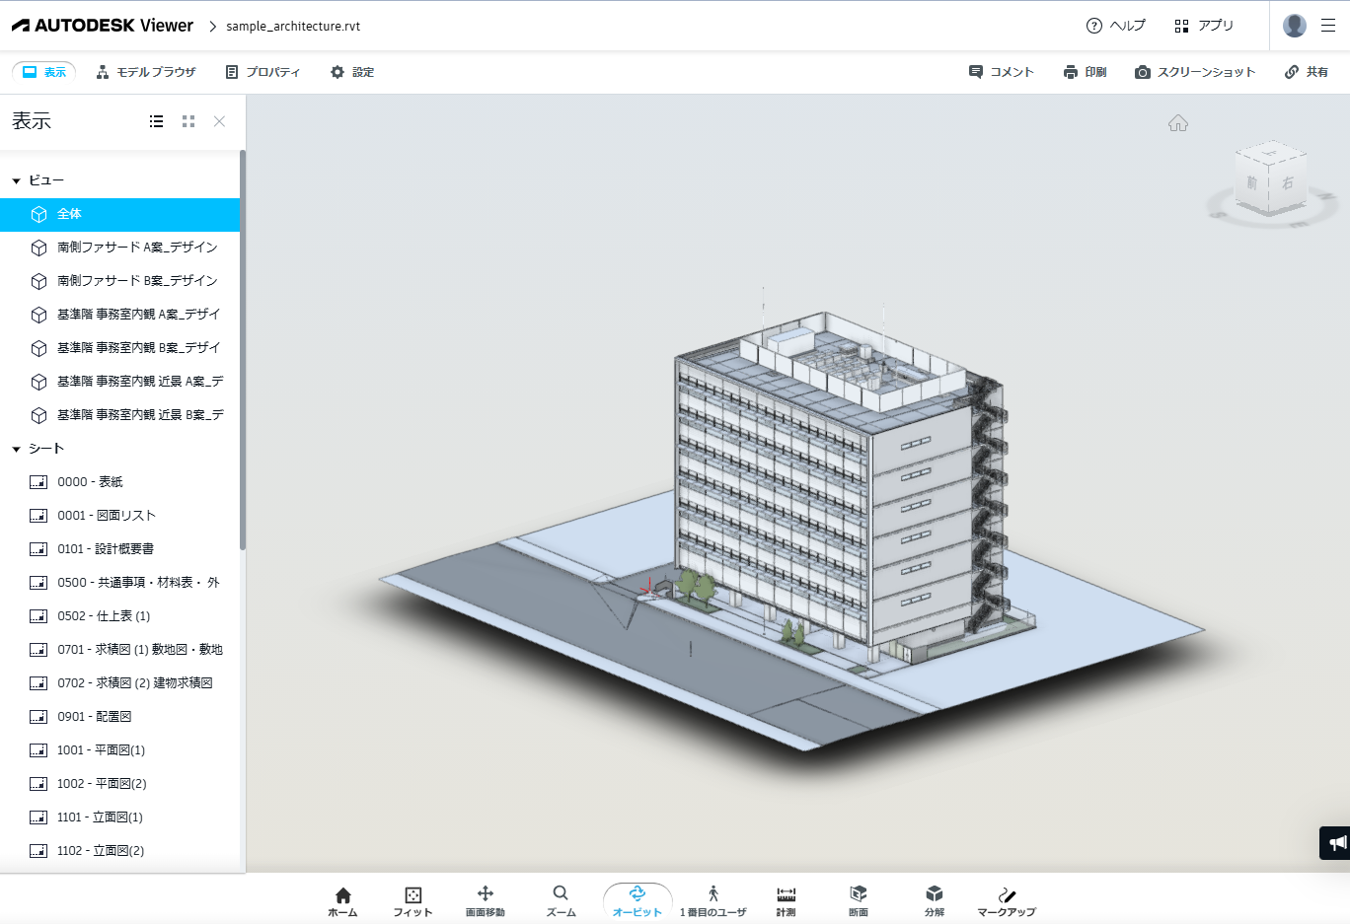The width and height of the screenshot is (1350, 924).
Task: Open the Markup (マークアップ) tool
Action: [1006, 900]
